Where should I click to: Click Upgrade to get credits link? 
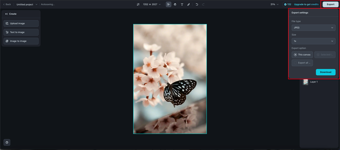point(306,5)
